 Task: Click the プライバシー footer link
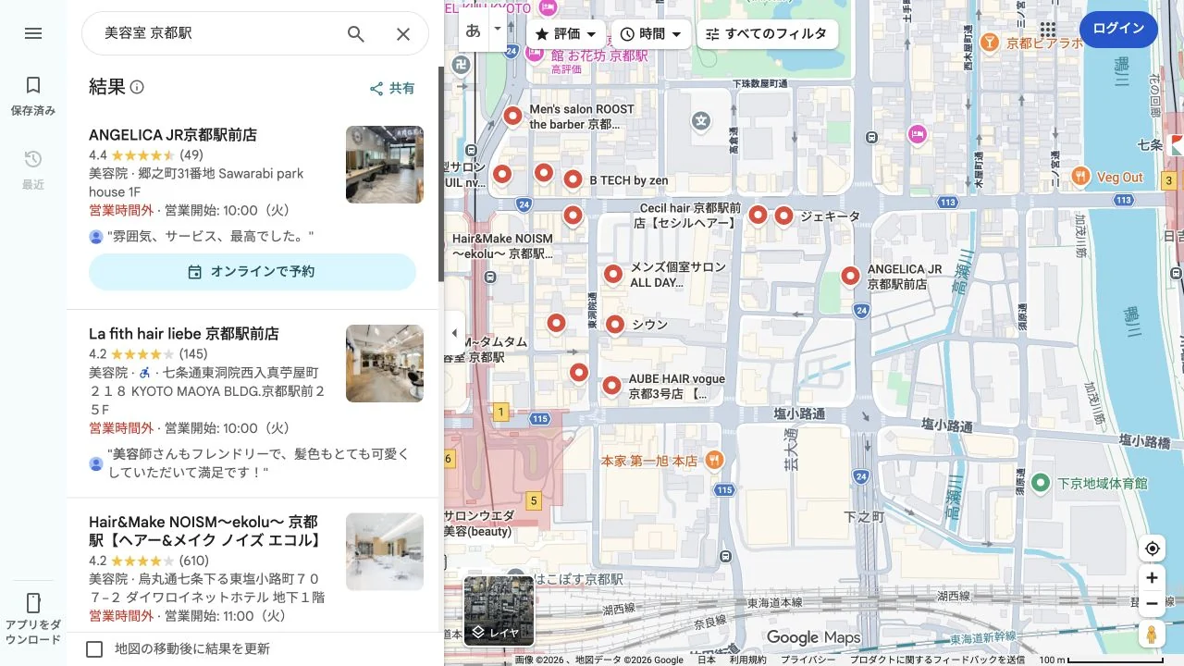click(x=807, y=660)
